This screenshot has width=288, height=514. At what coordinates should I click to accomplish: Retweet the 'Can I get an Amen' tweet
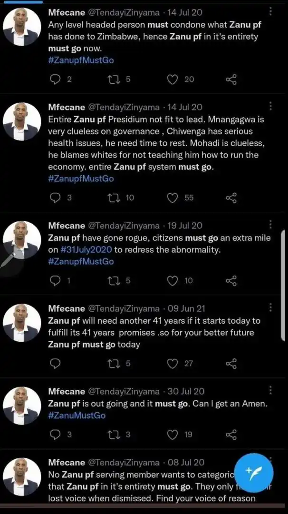point(114,435)
